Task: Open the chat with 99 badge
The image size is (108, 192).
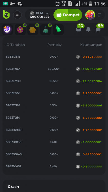Action: click(98, 29)
